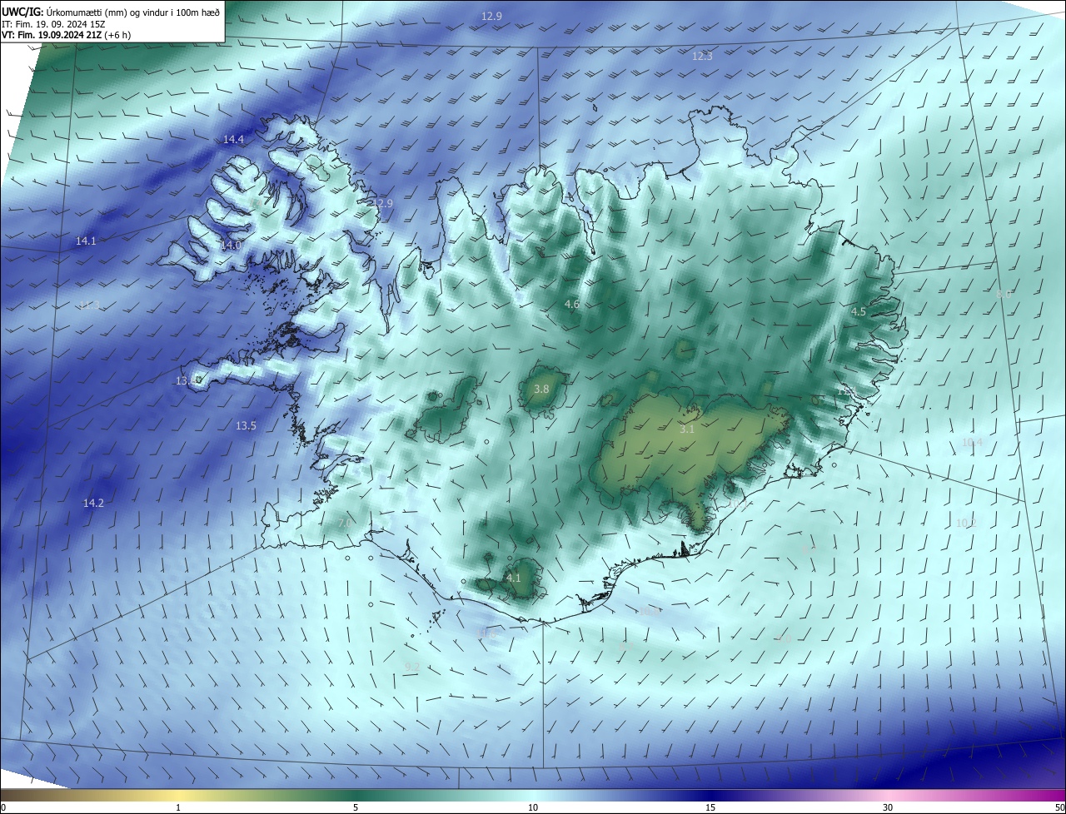1066x814 pixels.
Task: Click the map title 'Úrkomumætti (mm) og vindur í 100m hæð'
Action: pyautogui.click(x=132, y=12)
